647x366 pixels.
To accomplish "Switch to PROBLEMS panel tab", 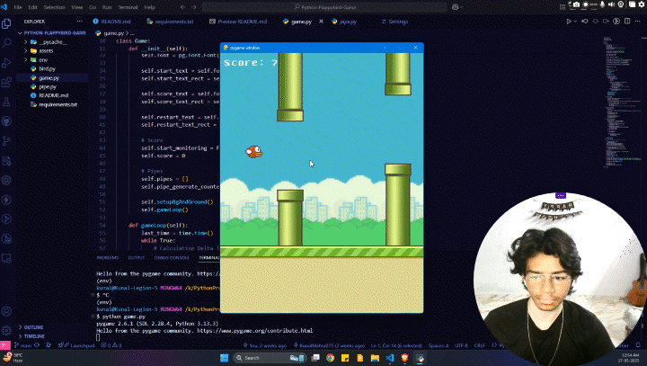I will pyautogui.click(x=107, y=258).
